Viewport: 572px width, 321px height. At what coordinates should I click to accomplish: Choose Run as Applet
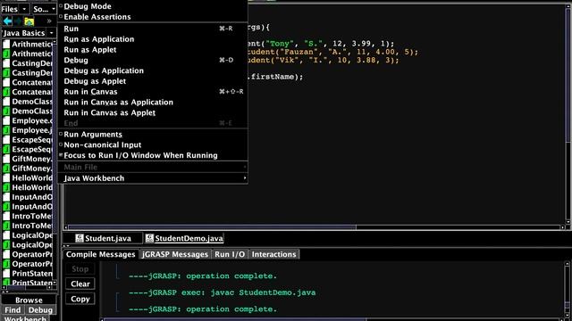point(153,50)
